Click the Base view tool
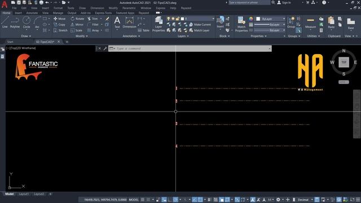 (x=351, y=24)
